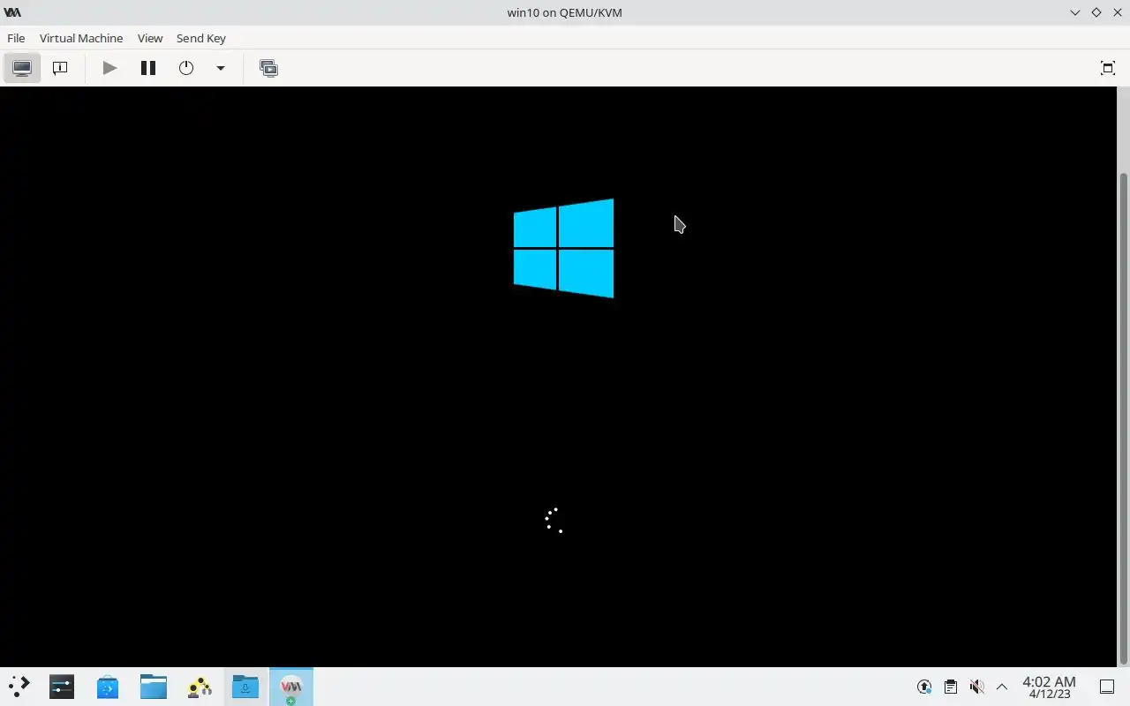This screenshot has width=1130, height=706.
Task: Open the View menu
Action: coord(150,38)
